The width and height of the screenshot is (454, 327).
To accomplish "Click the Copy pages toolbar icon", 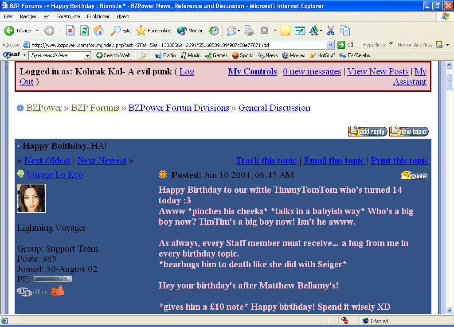I will tap(345, 31).
